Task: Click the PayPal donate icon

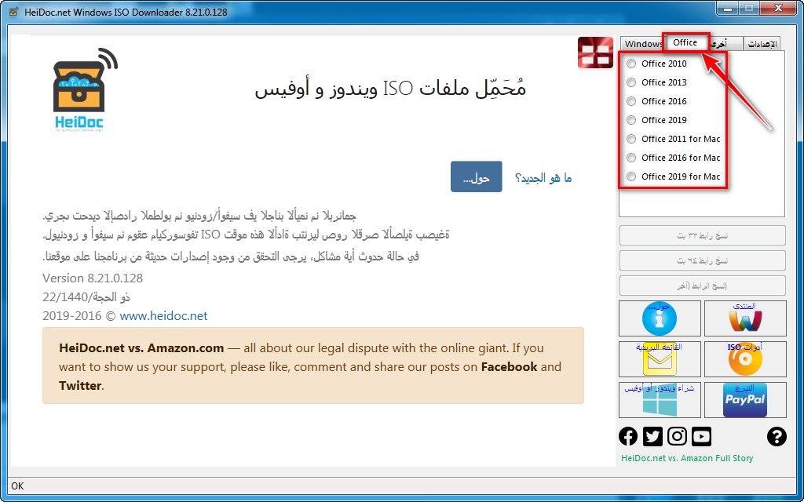Action: [x=745, y=399]
